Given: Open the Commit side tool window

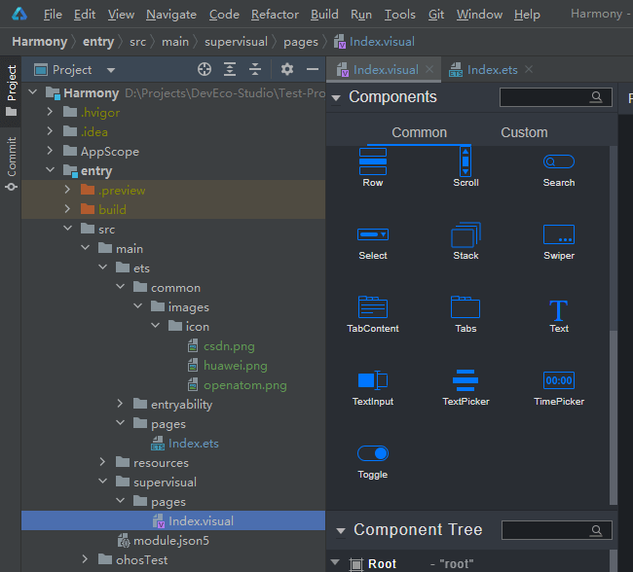Looking at the screenshot, I should click(x=11, y=163).
